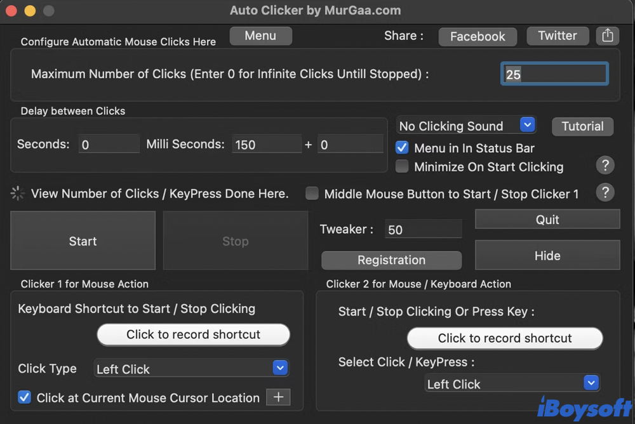Open Select Click / KeyPress dropdown in Clicker 2
Screen dimensions: 635x424
point(512,383)
